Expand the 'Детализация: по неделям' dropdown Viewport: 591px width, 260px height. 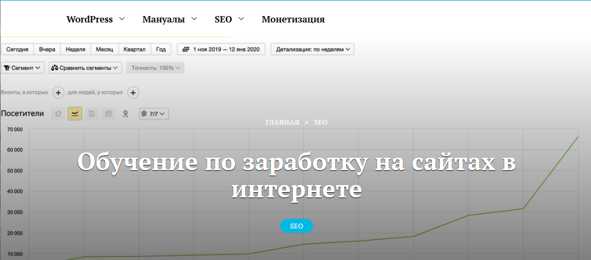pos(312,49)
